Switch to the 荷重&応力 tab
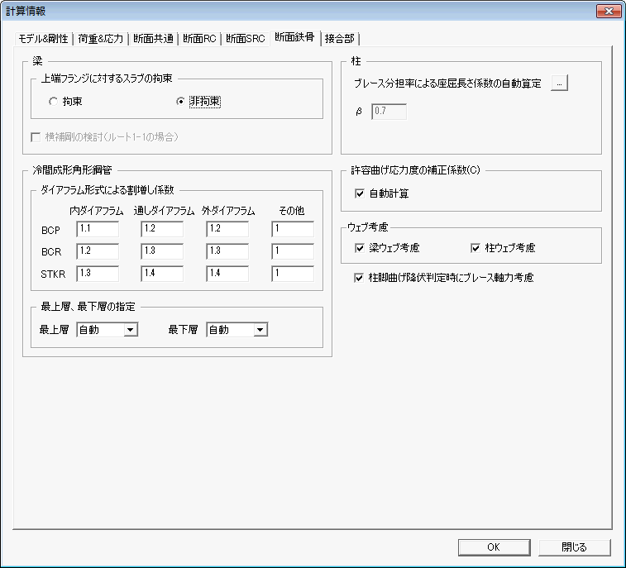The width and height of the screenshot is (626, 568). coord(101,39)
